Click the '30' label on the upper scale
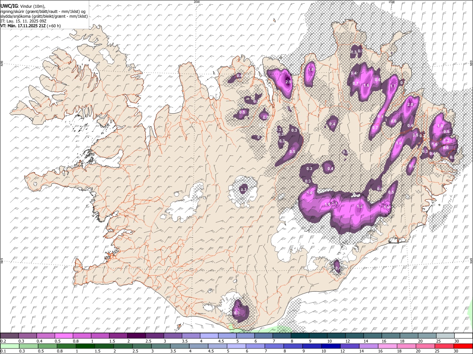Screen dimensions: 473x354 point(457,341)
